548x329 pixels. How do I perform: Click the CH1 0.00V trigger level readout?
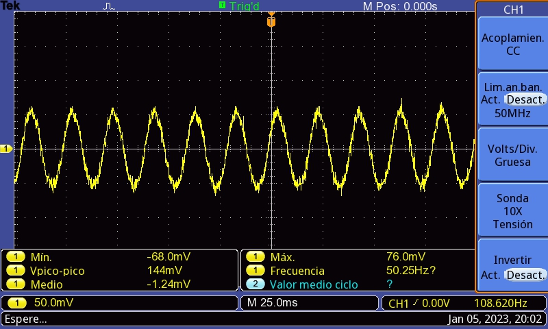[x=419, y=304]
